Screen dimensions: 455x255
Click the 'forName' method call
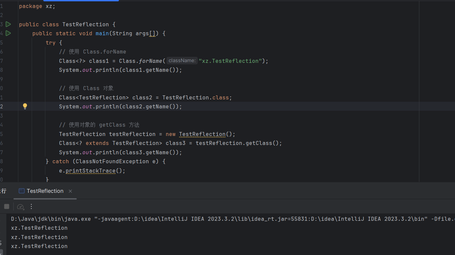(x=151, y=61)
